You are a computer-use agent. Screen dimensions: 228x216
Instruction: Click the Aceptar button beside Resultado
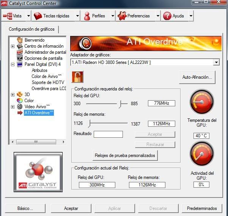(155, 134)
